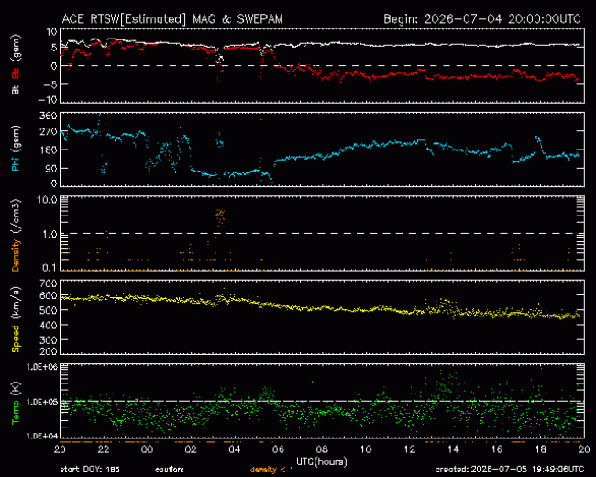Click the 'start DOY: 185' text
This screenshot has height=477, width=596.
tap(90, 470)
